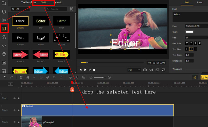The width and height of the screenshot is (208, 127).
Task: Align text to the right
Action: [x=196, y=49]
